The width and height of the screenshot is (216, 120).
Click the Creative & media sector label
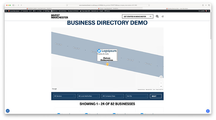pyautogui.click(x=103, y=54)
